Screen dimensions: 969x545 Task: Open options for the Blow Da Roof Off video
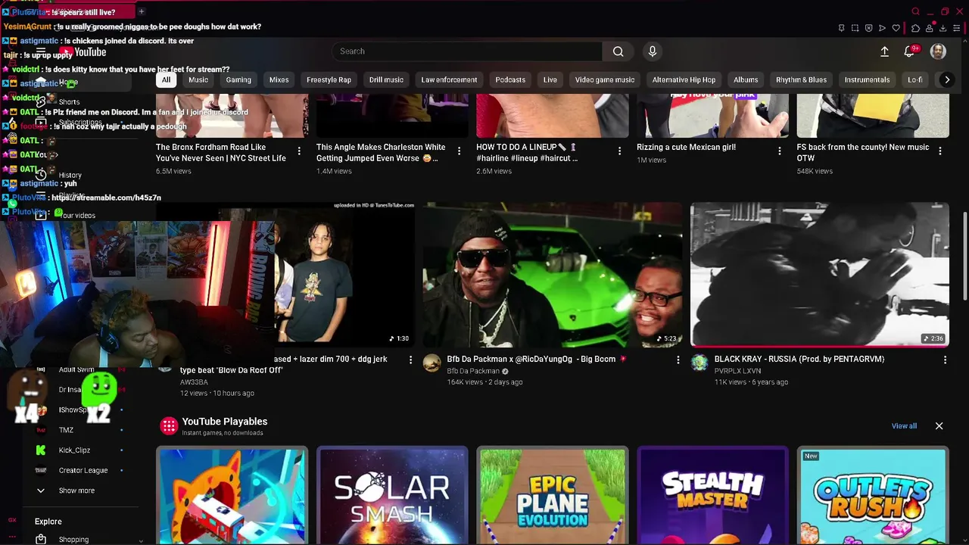pyautogui.click(x=410, y=360)
